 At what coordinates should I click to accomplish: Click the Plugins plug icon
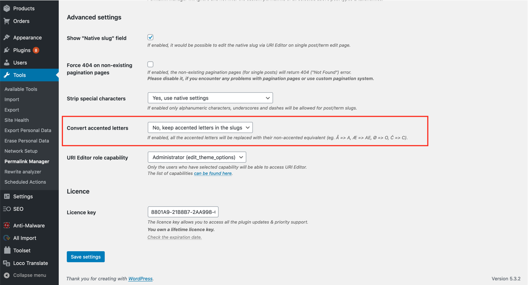tap(7, 50)
